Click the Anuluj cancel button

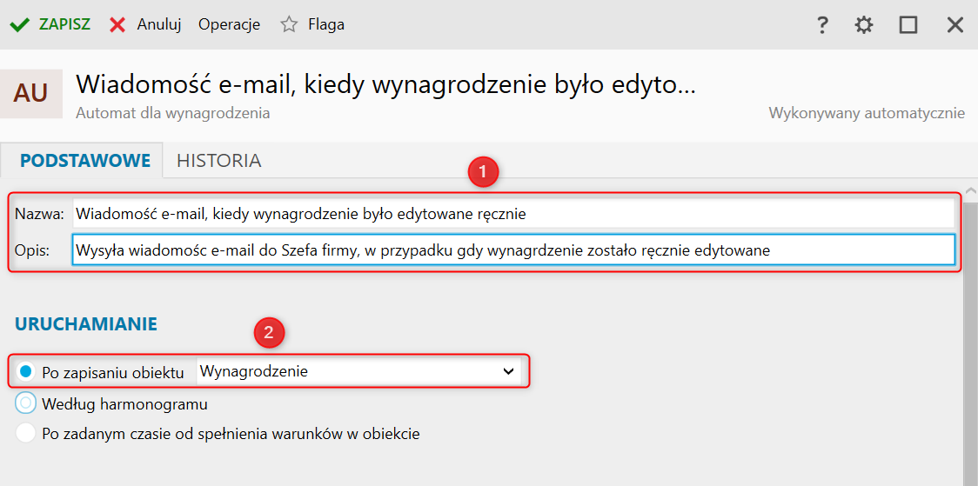click(x=158, y=24)
